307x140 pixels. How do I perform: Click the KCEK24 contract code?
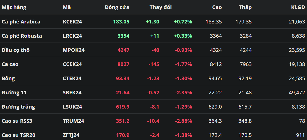72,22
